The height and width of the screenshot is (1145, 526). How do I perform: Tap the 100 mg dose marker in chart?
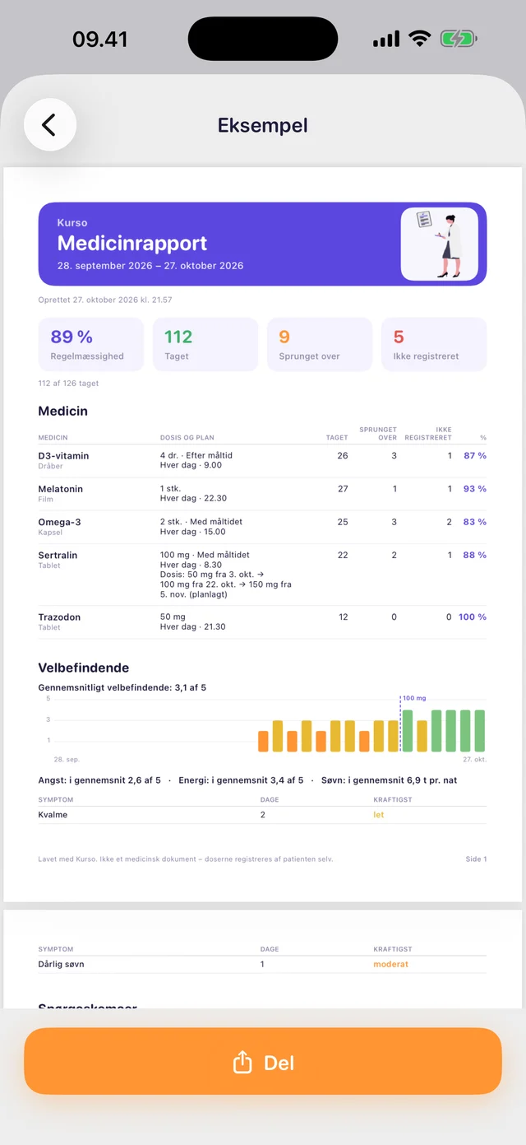[414, 698]
